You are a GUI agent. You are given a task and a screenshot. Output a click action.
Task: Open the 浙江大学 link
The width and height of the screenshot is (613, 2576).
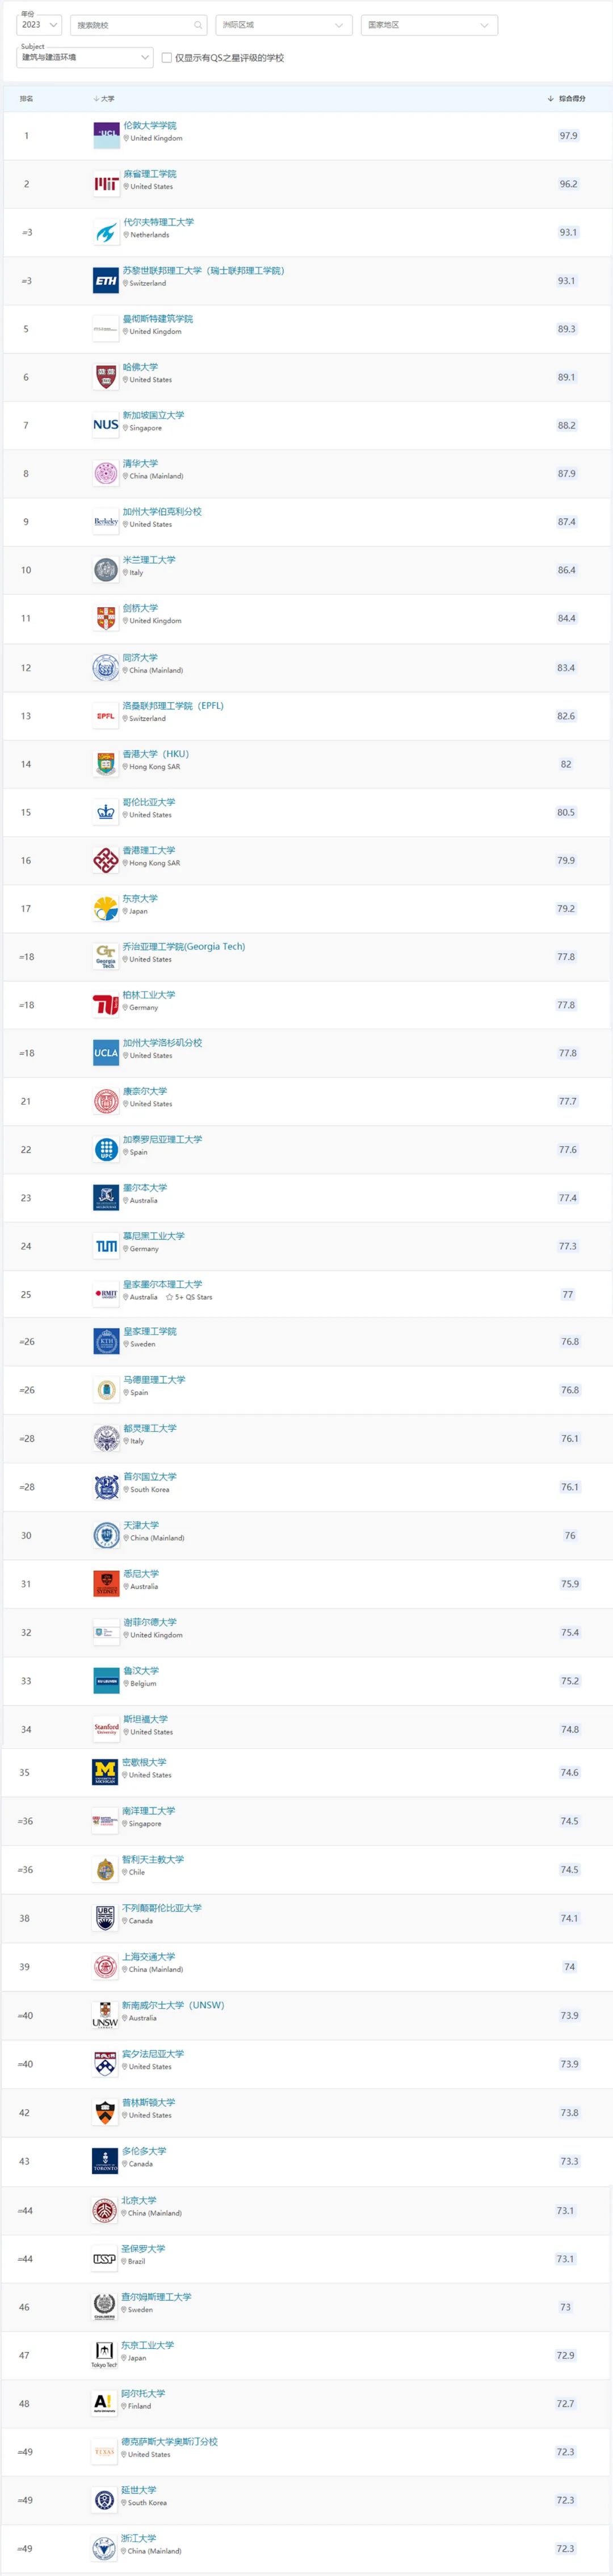coord(139,2538)
